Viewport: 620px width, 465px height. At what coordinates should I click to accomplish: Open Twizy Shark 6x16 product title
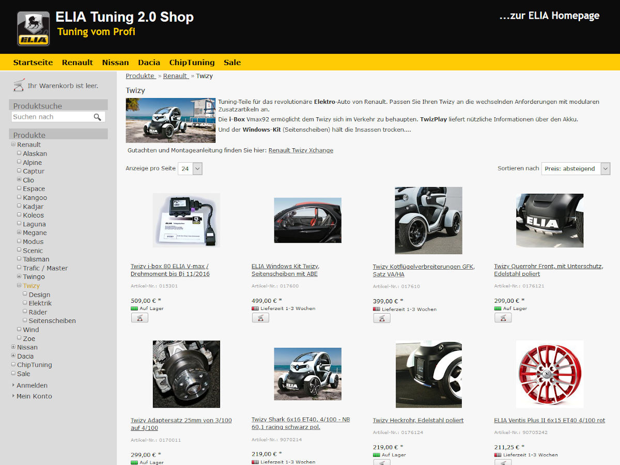pos(301,423)
